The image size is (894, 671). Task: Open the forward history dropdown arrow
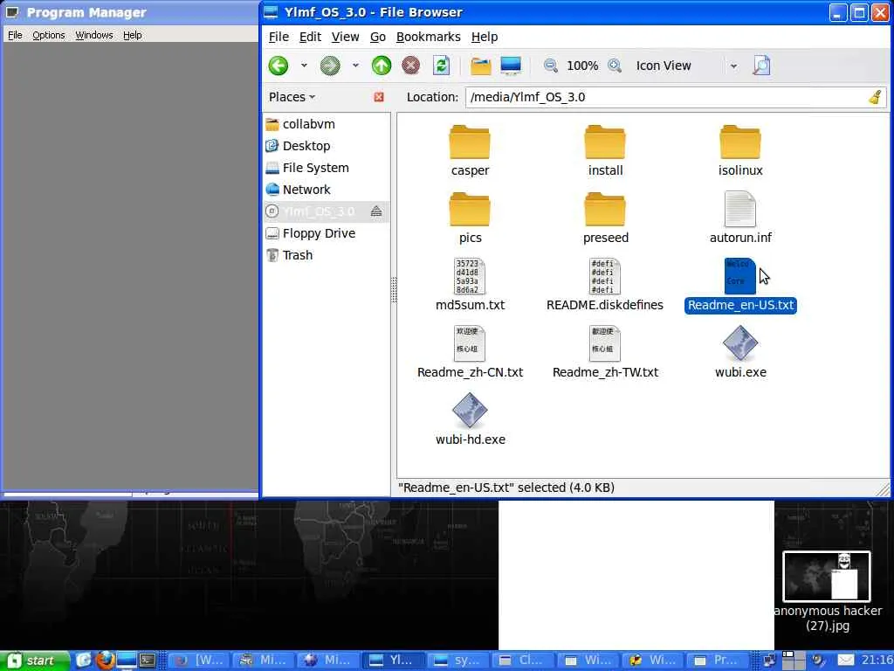click(x=356, y=66)
